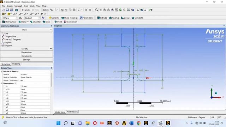Click the Conversion tool
Viewport: 226px width, 127px height.
point(71,22)
